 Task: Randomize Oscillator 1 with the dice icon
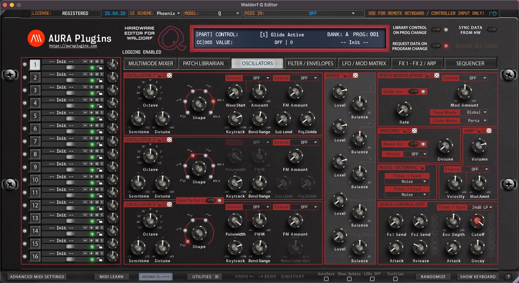pyautogui.click(x=170, y=75)
